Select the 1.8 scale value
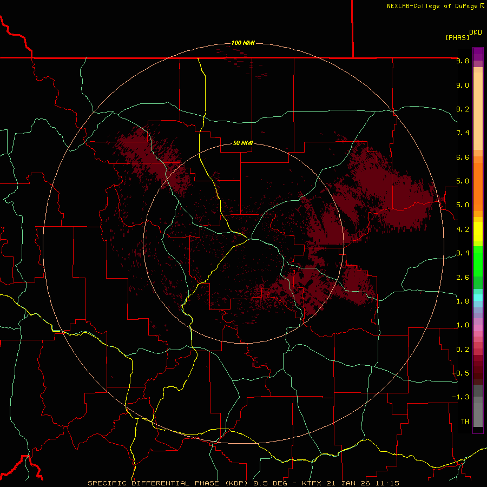The width and height of the screenshot is (487, 487). [x=463, y=301]
